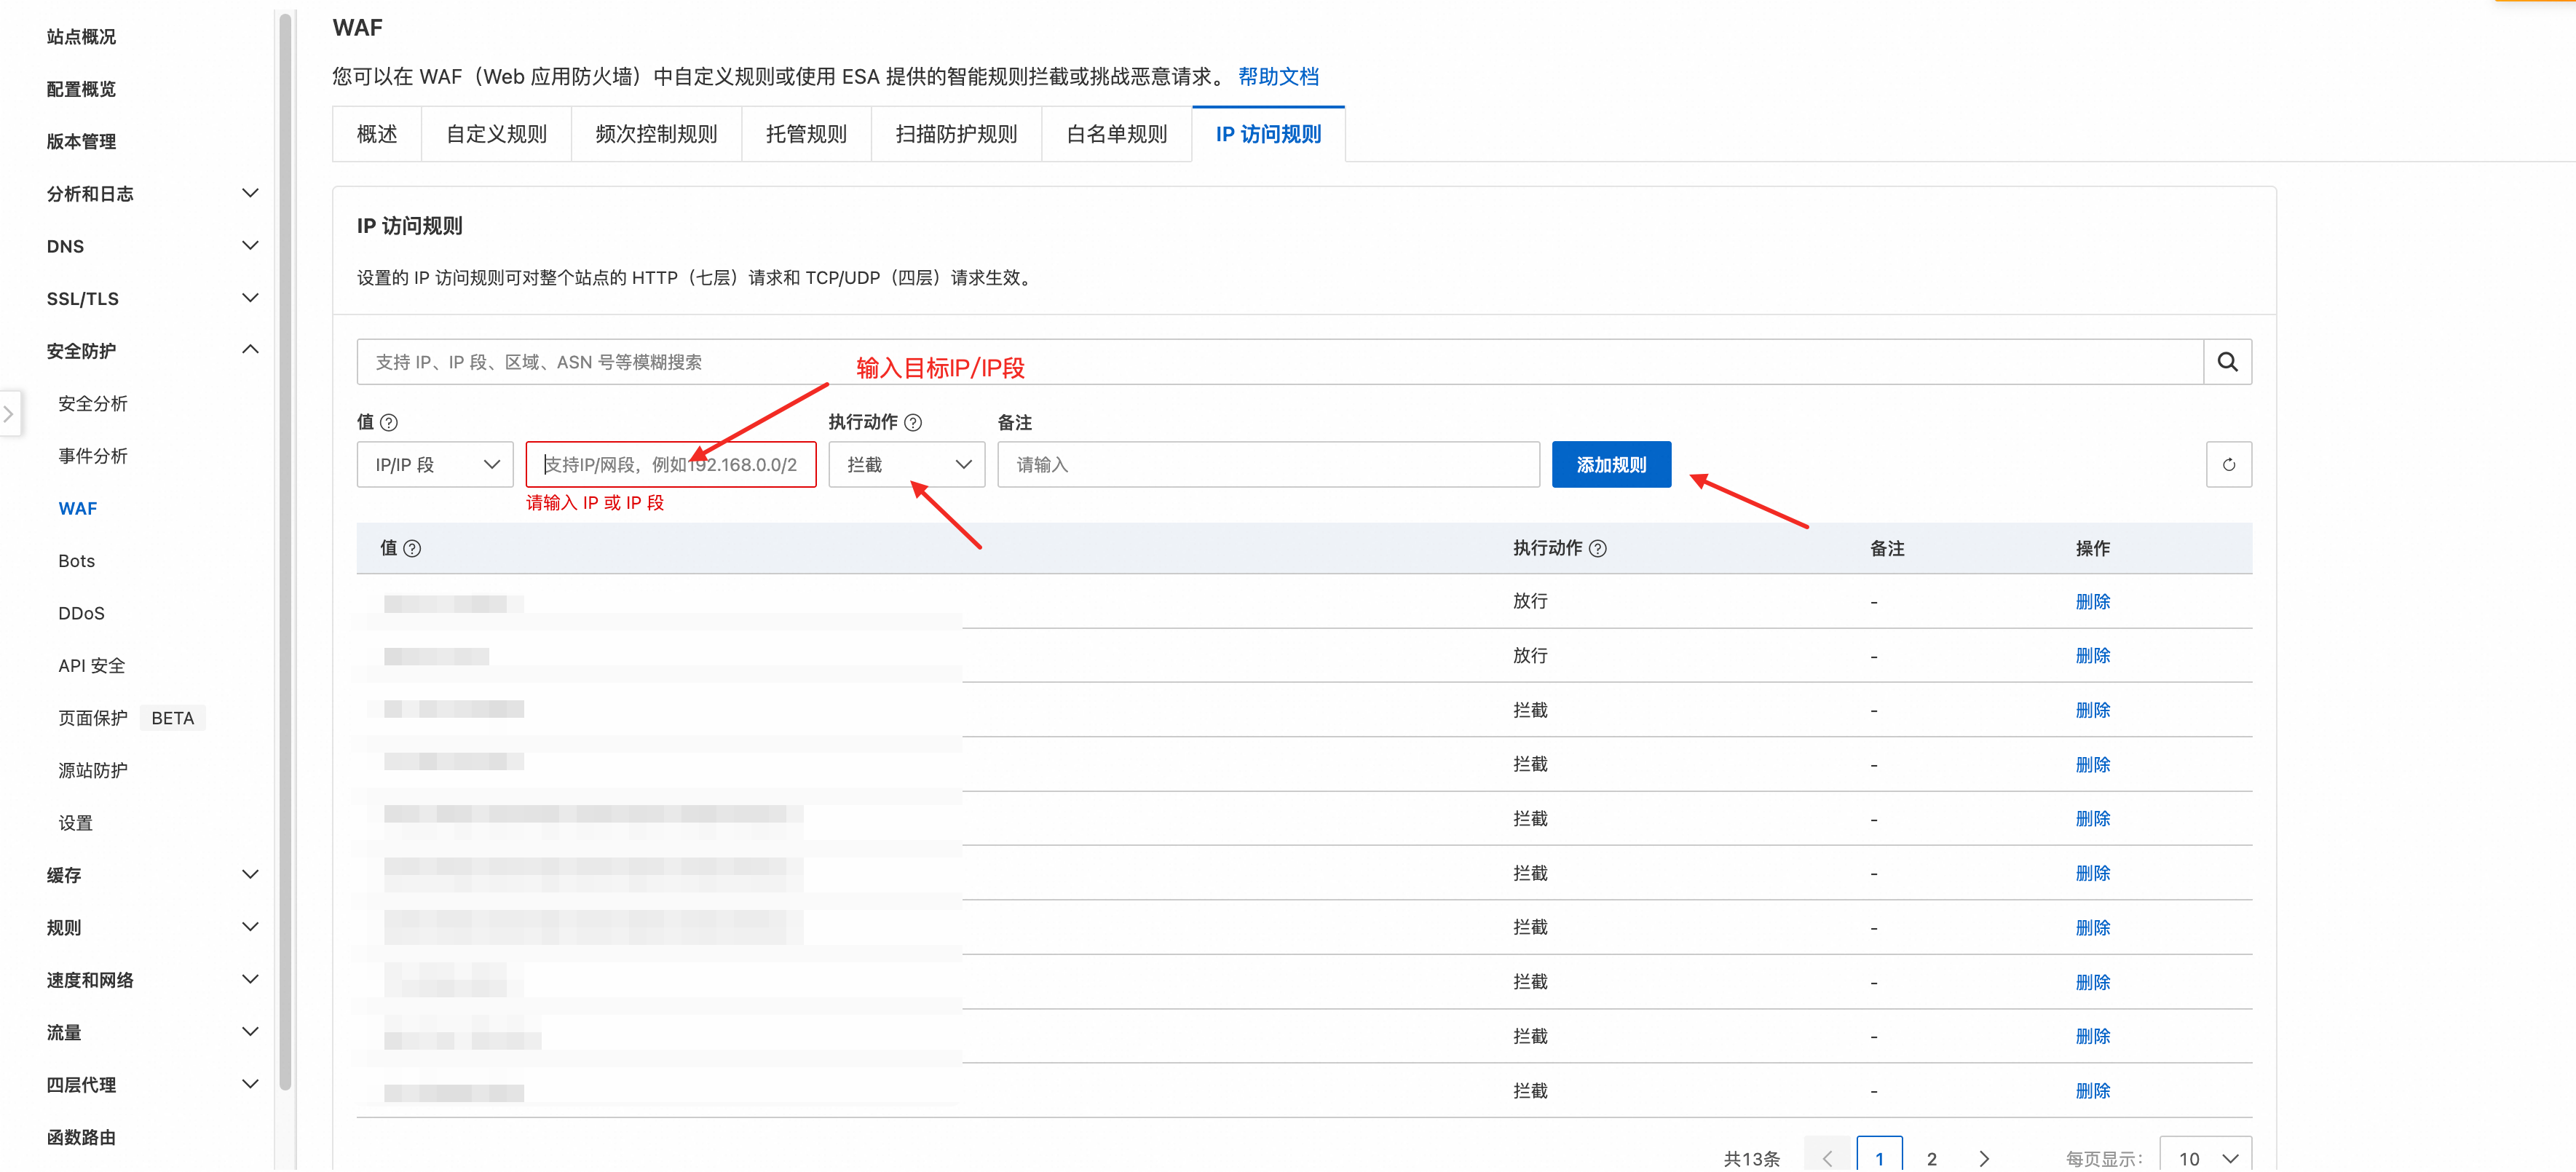Switch to the 自定义规则 tab
This screenshot has width=2576, height=1172.
496,134
